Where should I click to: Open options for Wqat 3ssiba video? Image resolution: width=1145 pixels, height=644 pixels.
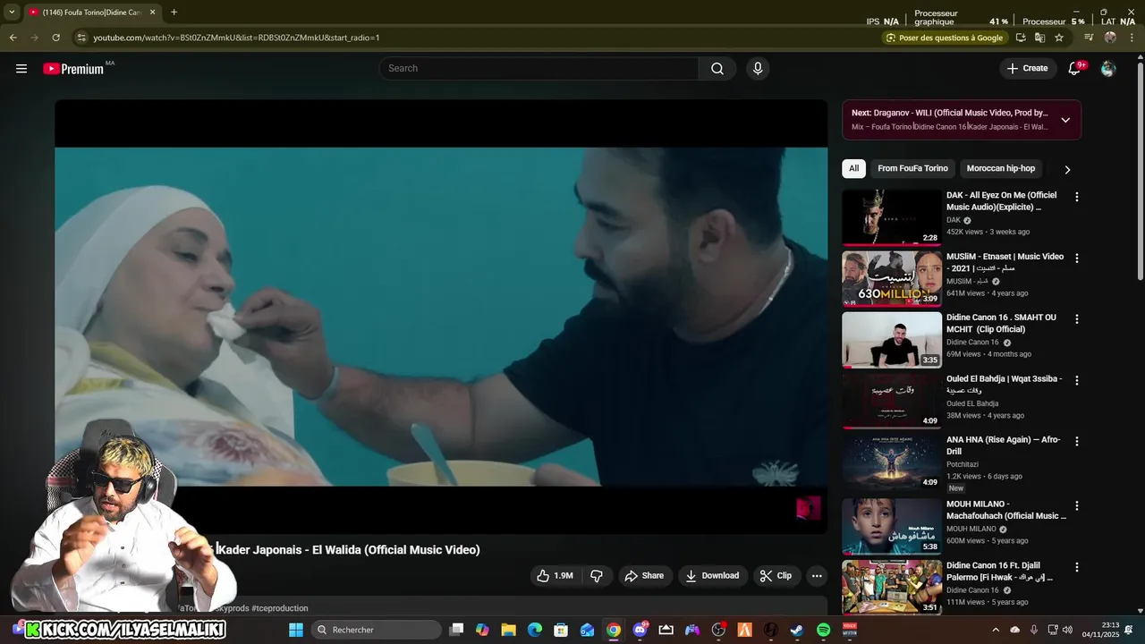(x=1077, y=380)
